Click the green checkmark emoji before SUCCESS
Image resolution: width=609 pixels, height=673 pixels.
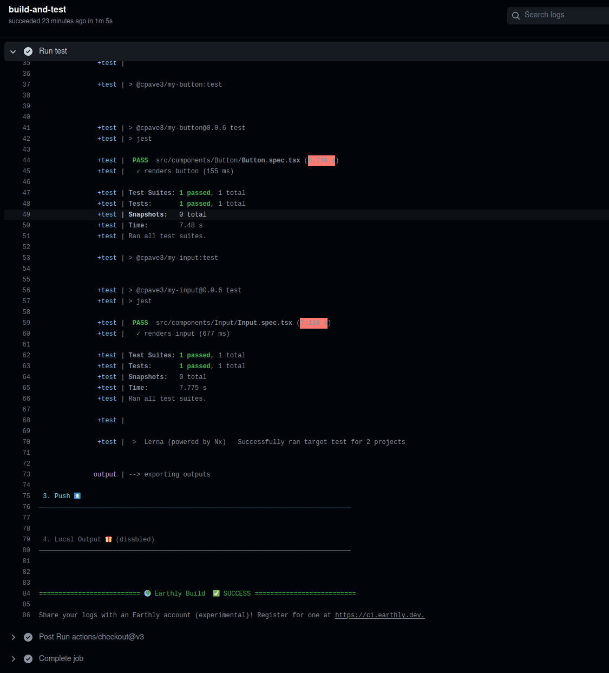click(x=217, y=593)
